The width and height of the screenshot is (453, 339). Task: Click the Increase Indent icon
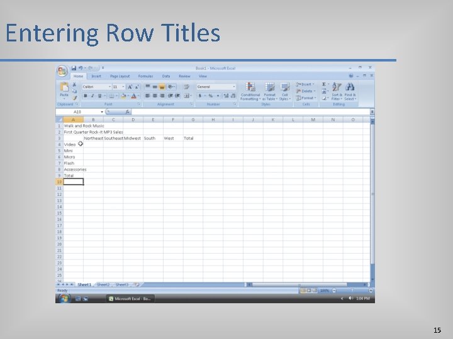click(177, 95)
